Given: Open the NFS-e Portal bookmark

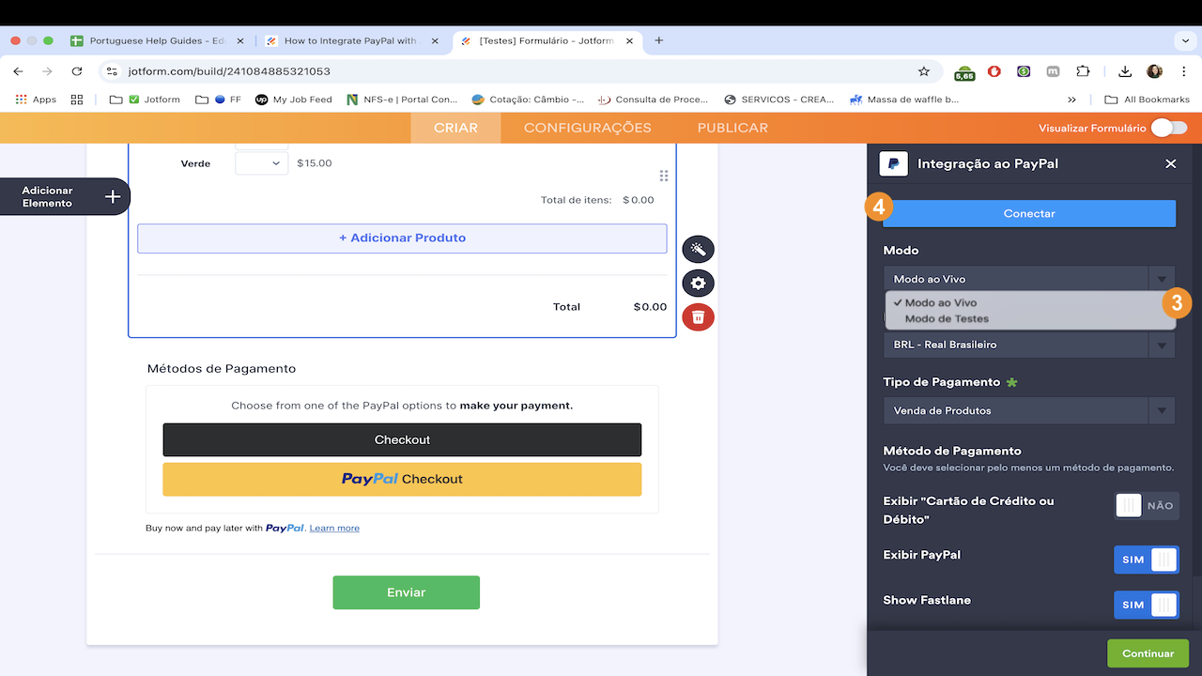Looking at the screenshot, I should tap(402, 100).
